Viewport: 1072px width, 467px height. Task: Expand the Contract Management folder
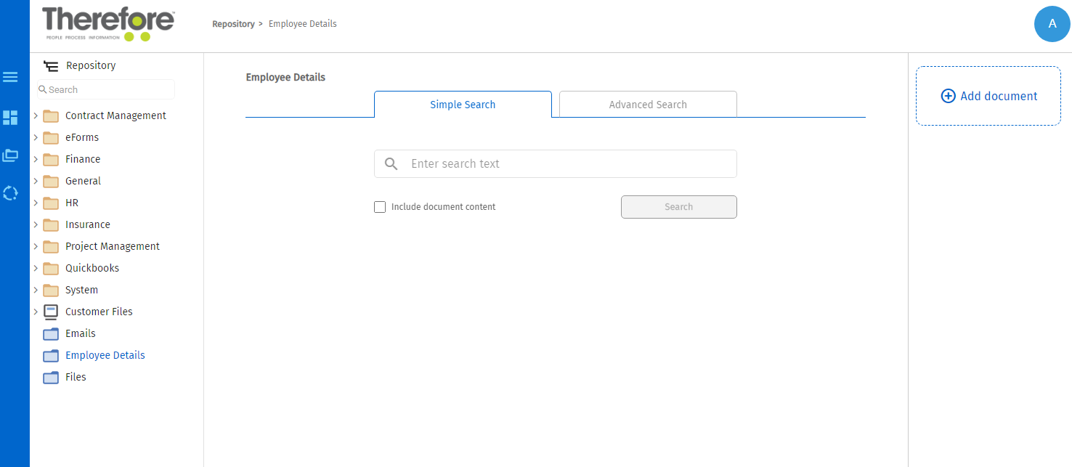(36, 115)
